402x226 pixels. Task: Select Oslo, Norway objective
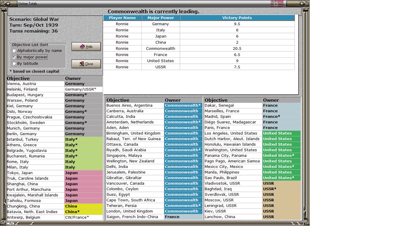tap(35, 111)
